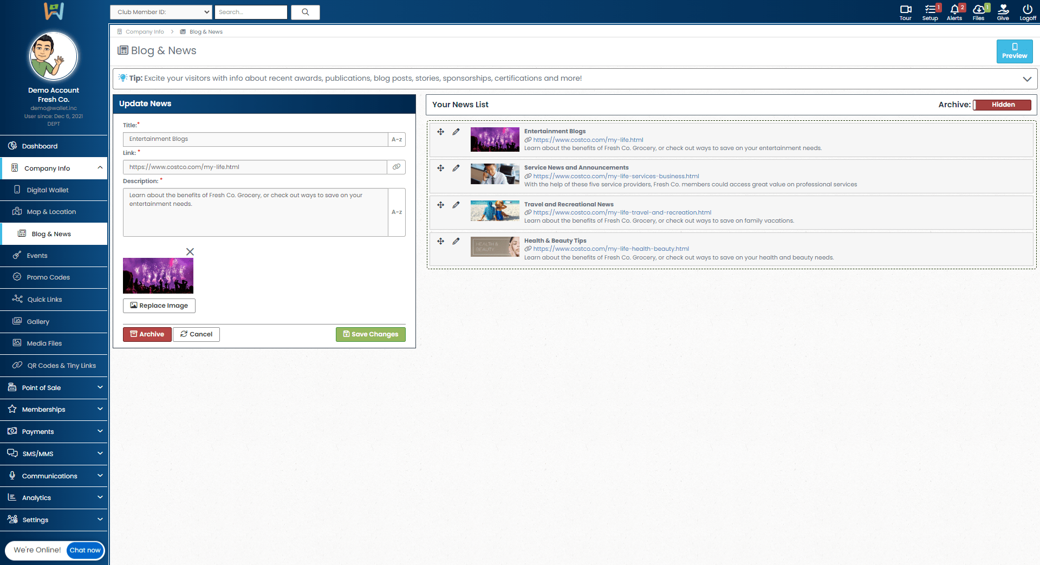The height and width of the screenshot is (565, 1040).
Task: Click the Save Changes button
Action: coord(370,334)
